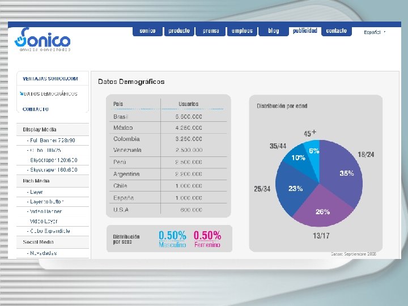Click the 5.500.000 users value
The width and height of the screenshot is (408, 306).
(x=189, y=117)
